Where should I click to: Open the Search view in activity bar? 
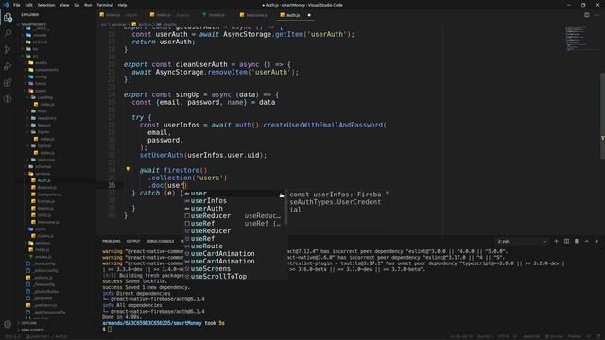pos(8,33)
